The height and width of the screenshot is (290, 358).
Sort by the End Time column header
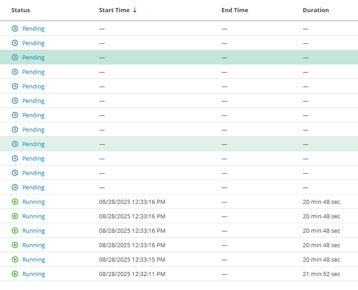pyautogui.click(x=234, y=10)
